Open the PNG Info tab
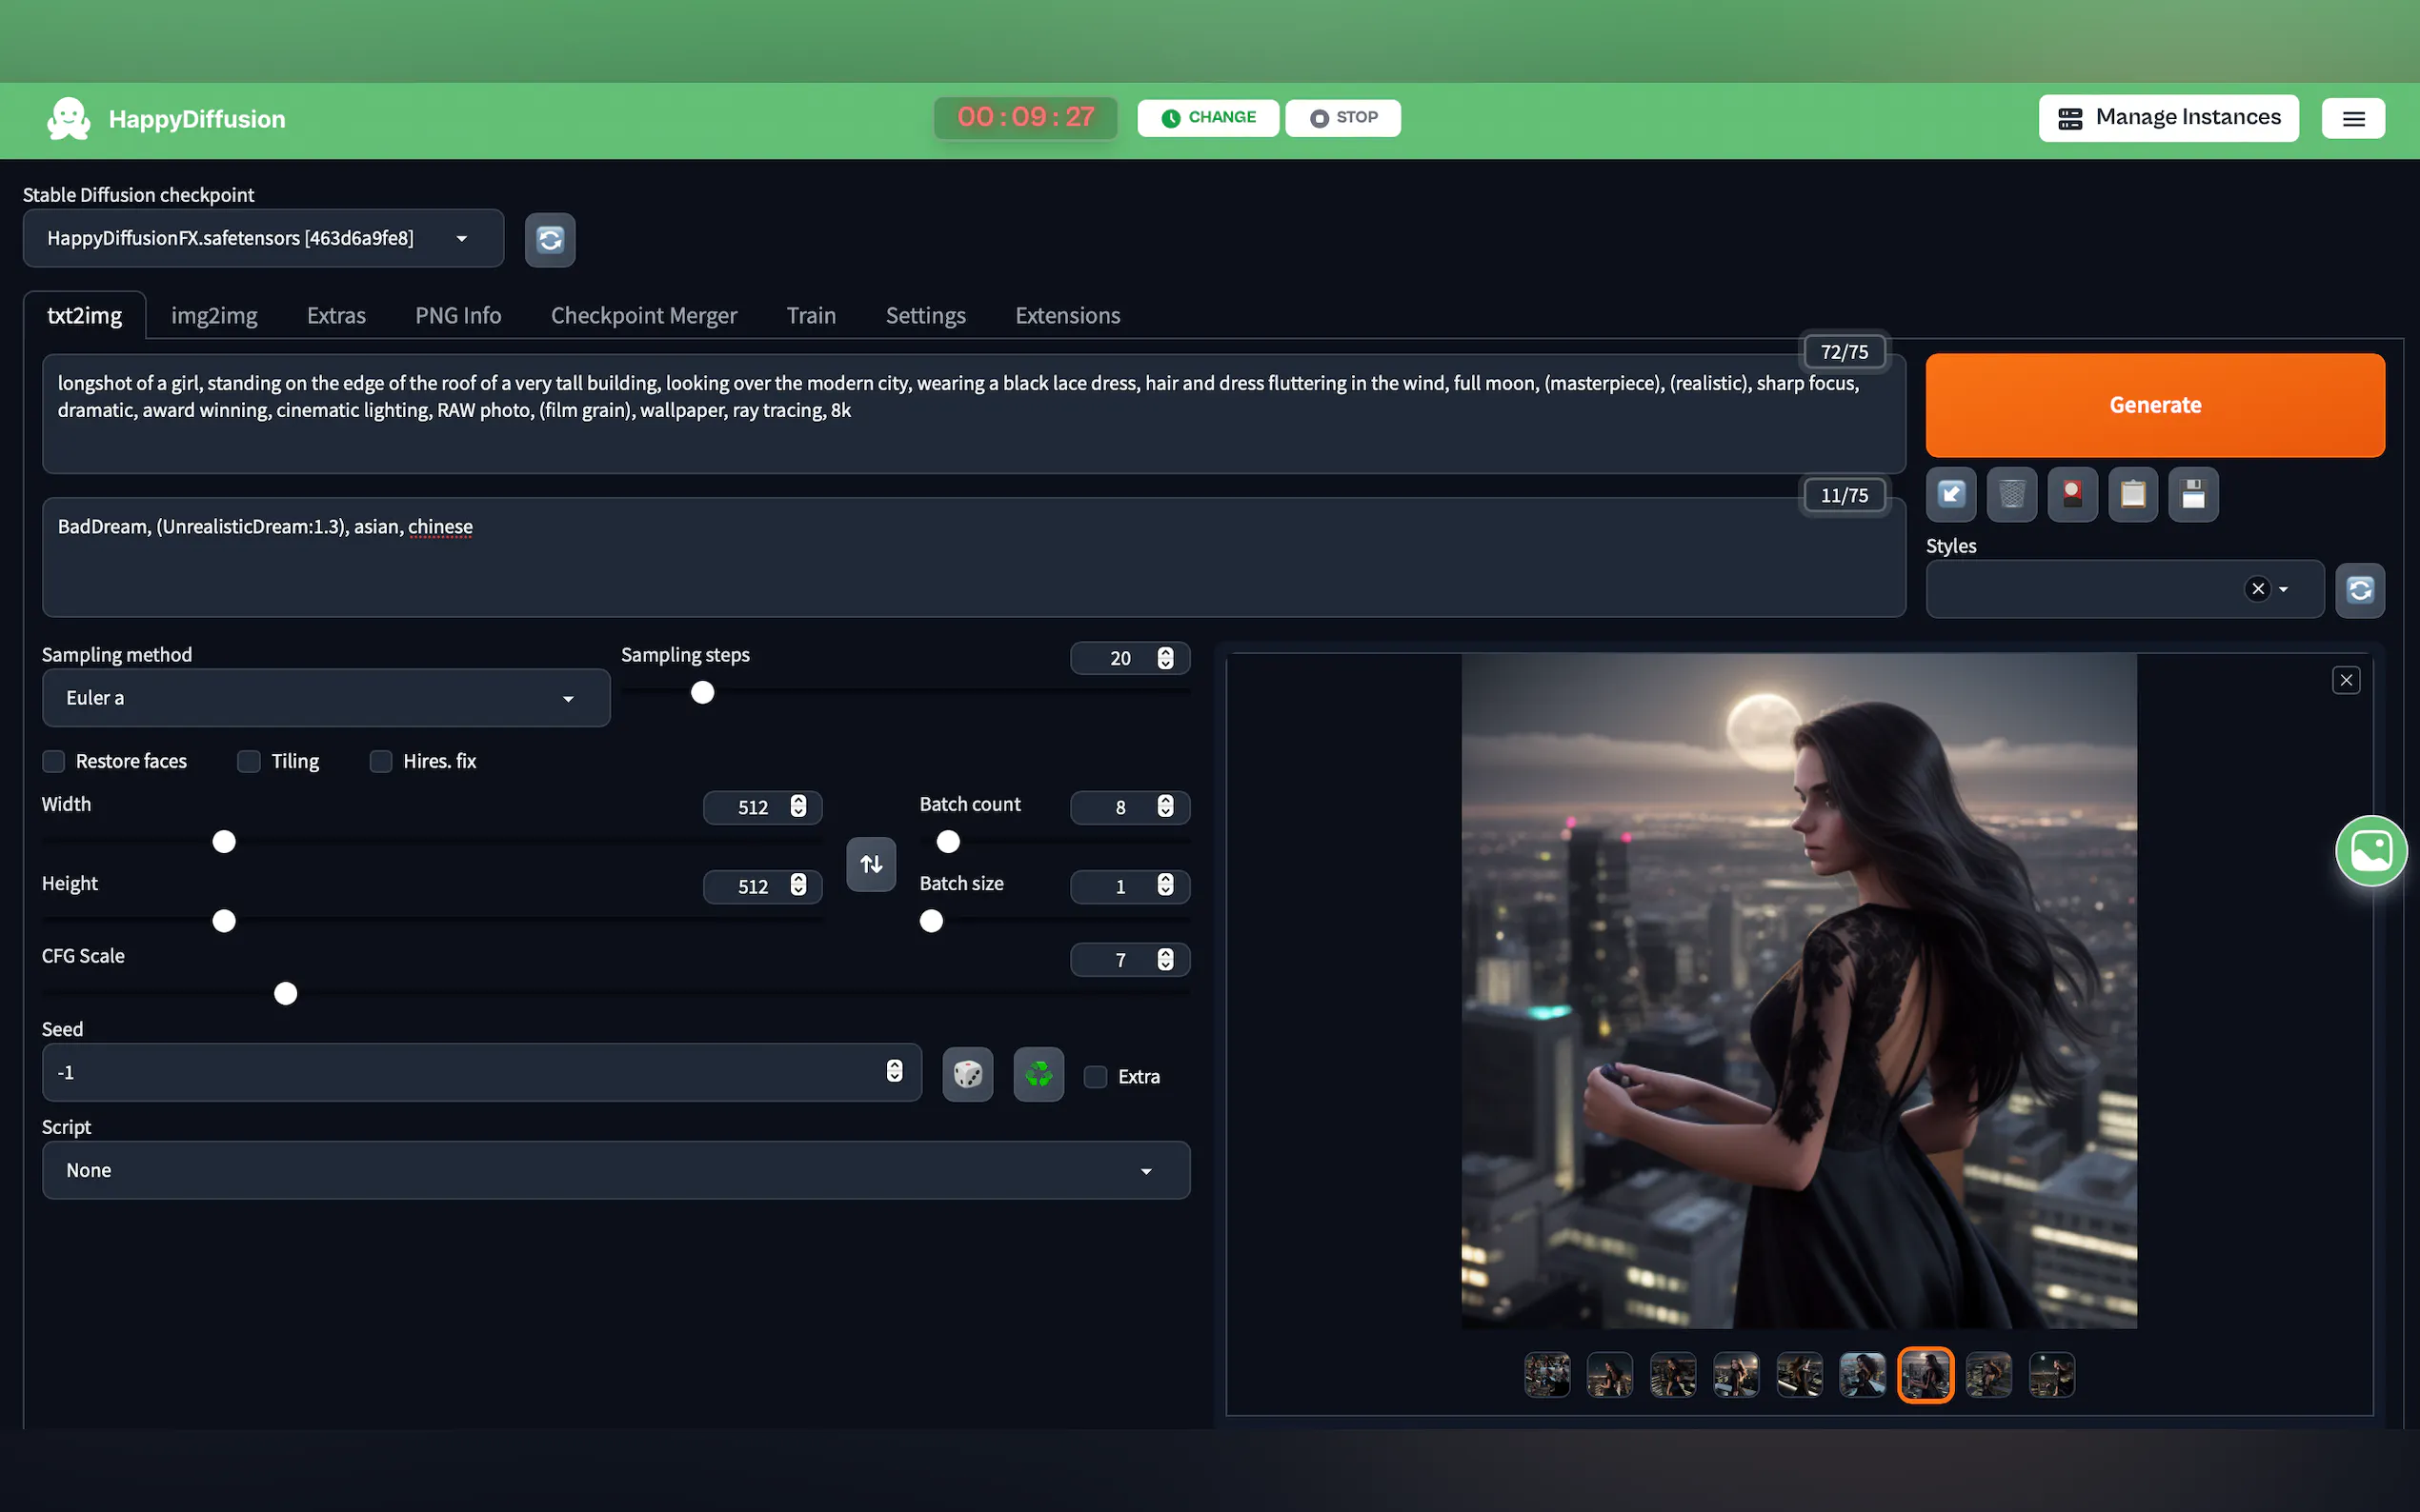 [x=457, y=316]
